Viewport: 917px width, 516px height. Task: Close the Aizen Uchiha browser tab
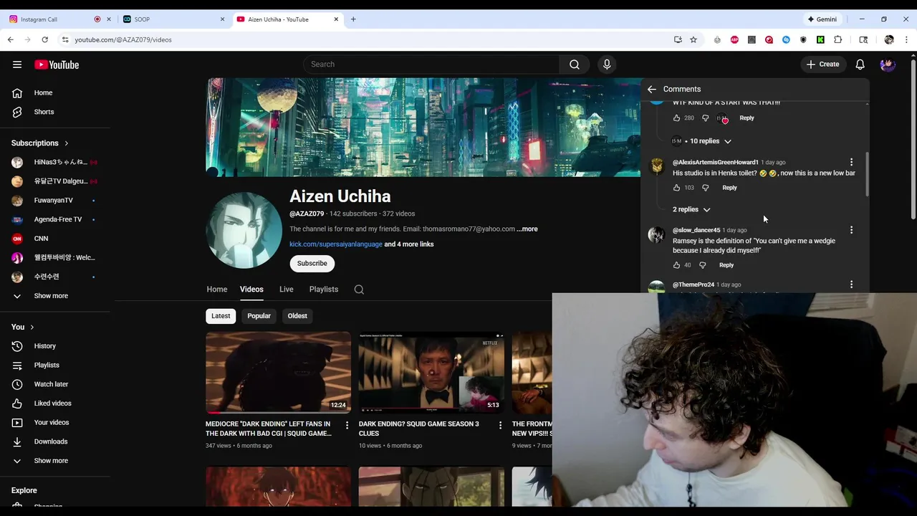pos(336,19)
